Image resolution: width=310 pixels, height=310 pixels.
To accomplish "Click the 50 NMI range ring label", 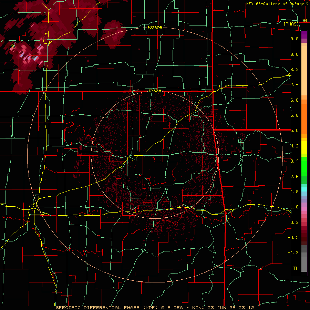I will (155, 91).
